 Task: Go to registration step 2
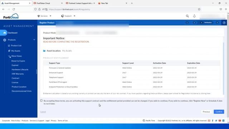194,23
